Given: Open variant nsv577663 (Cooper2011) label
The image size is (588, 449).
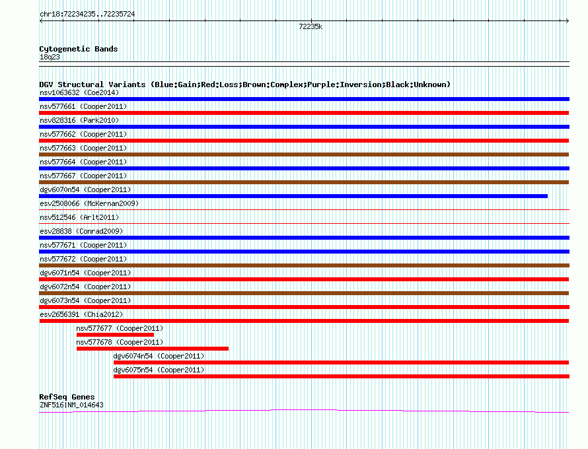Looking at the screenshot, I should [83, 148].
